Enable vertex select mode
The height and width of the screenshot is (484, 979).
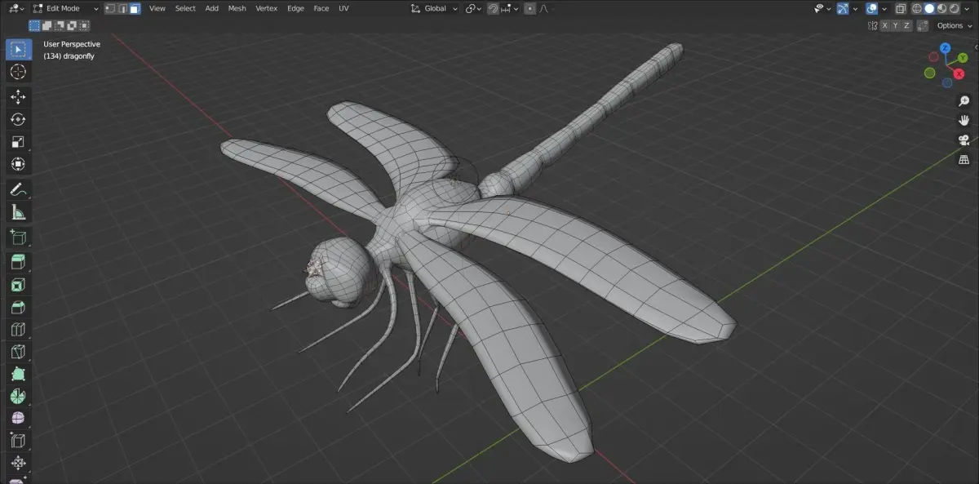(110, 8)
